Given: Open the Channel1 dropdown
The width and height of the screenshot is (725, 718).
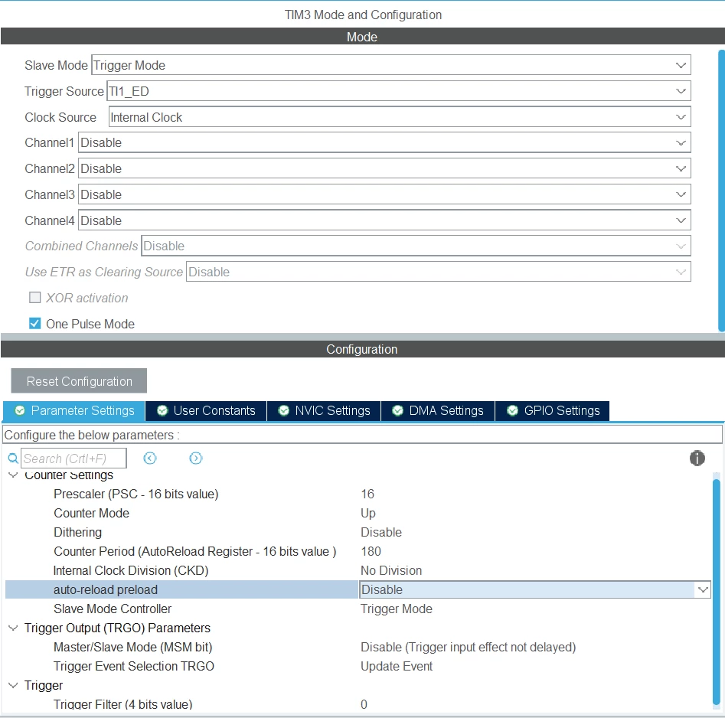Looking at the screenshot, I should point(384,142).
